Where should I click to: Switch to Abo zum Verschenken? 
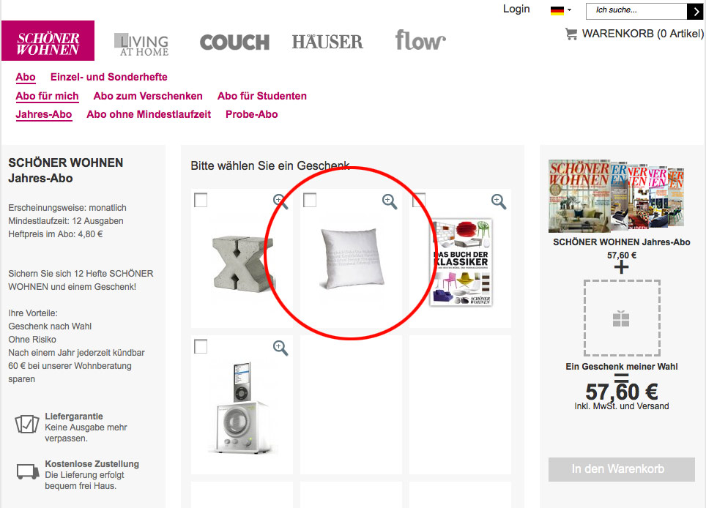pos(148,96)
